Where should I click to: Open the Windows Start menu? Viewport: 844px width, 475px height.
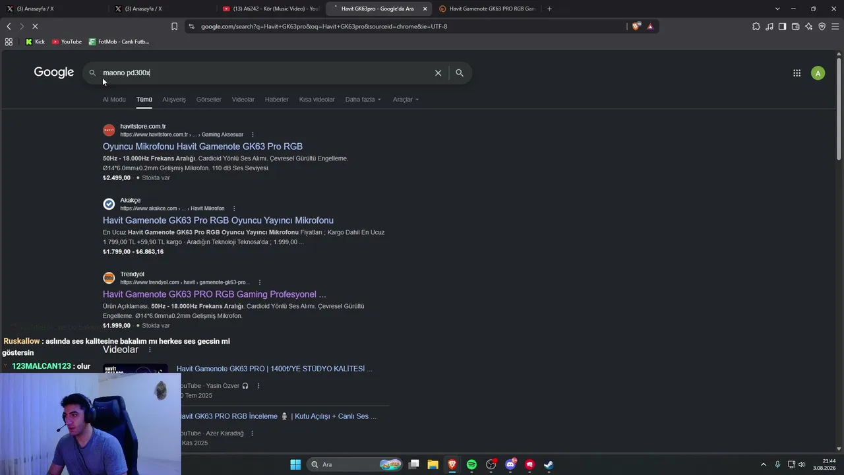pos(295,464)
